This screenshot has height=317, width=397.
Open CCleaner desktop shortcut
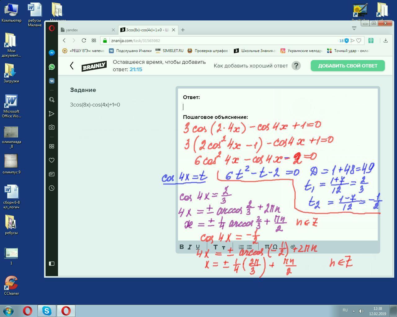tap(11, 285)
